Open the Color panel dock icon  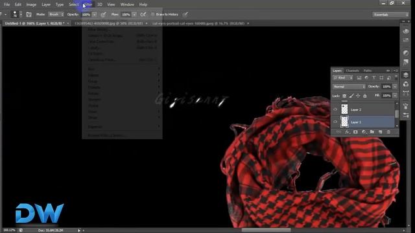coord(405,31)
